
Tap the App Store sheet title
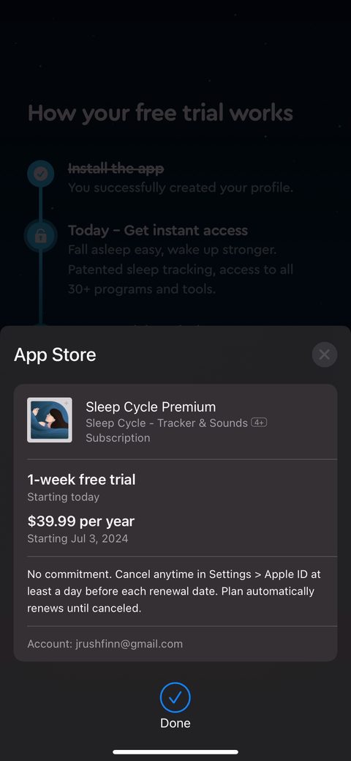coord(55,354)
